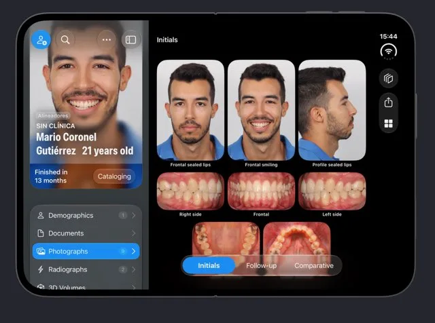Open the Frontal teeth photo

pyautogui.click(x=261, y=191)
